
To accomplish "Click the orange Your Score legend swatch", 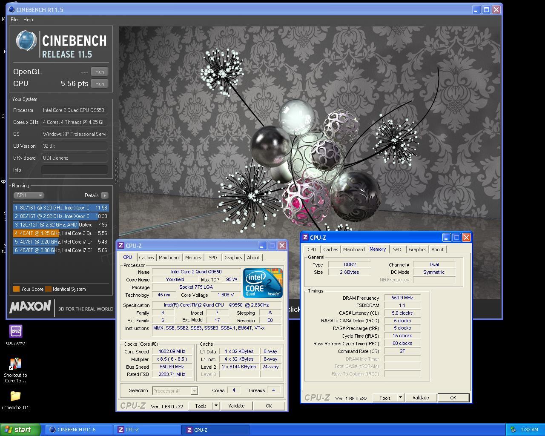I will (x=16, y=289).
